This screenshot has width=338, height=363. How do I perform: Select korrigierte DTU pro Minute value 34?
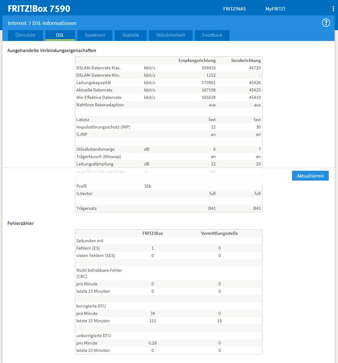(x=152, y=313)
